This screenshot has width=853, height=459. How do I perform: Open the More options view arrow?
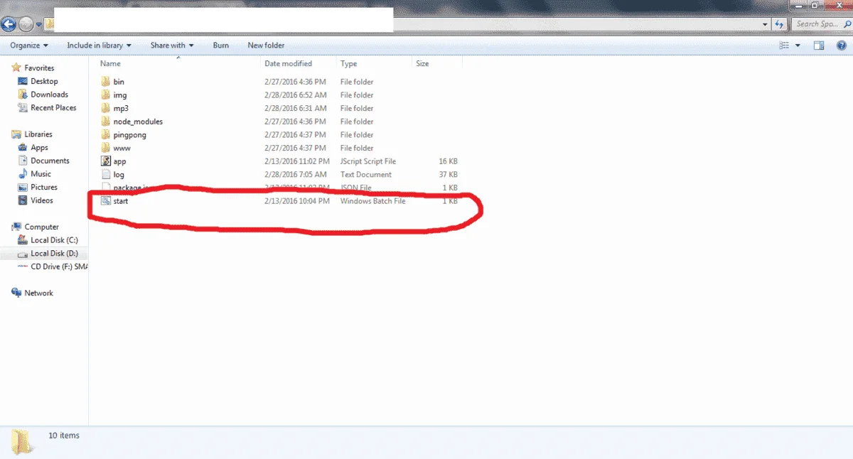pos(798,45)
